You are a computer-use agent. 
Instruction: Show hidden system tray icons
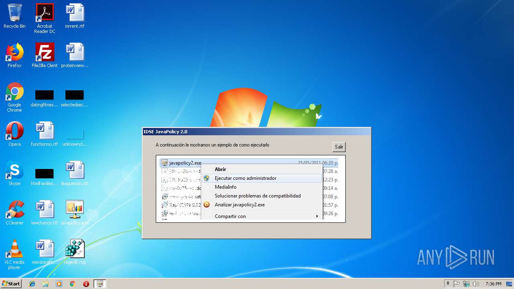(x=448, y=284)
